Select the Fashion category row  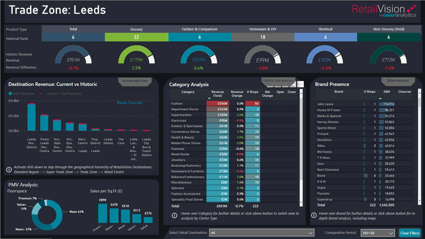coord(233,104)
